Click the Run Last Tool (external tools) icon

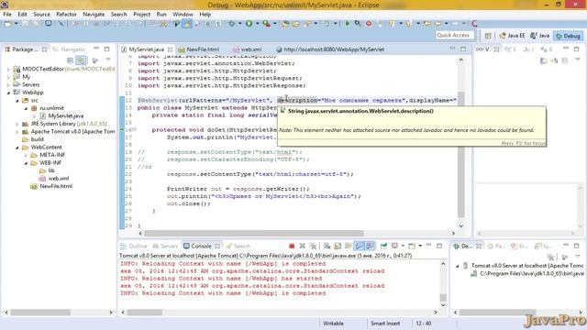(266, 24)
